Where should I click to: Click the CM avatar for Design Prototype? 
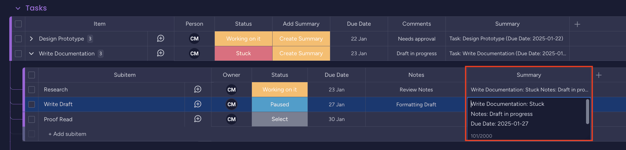[x=194, y=39]
